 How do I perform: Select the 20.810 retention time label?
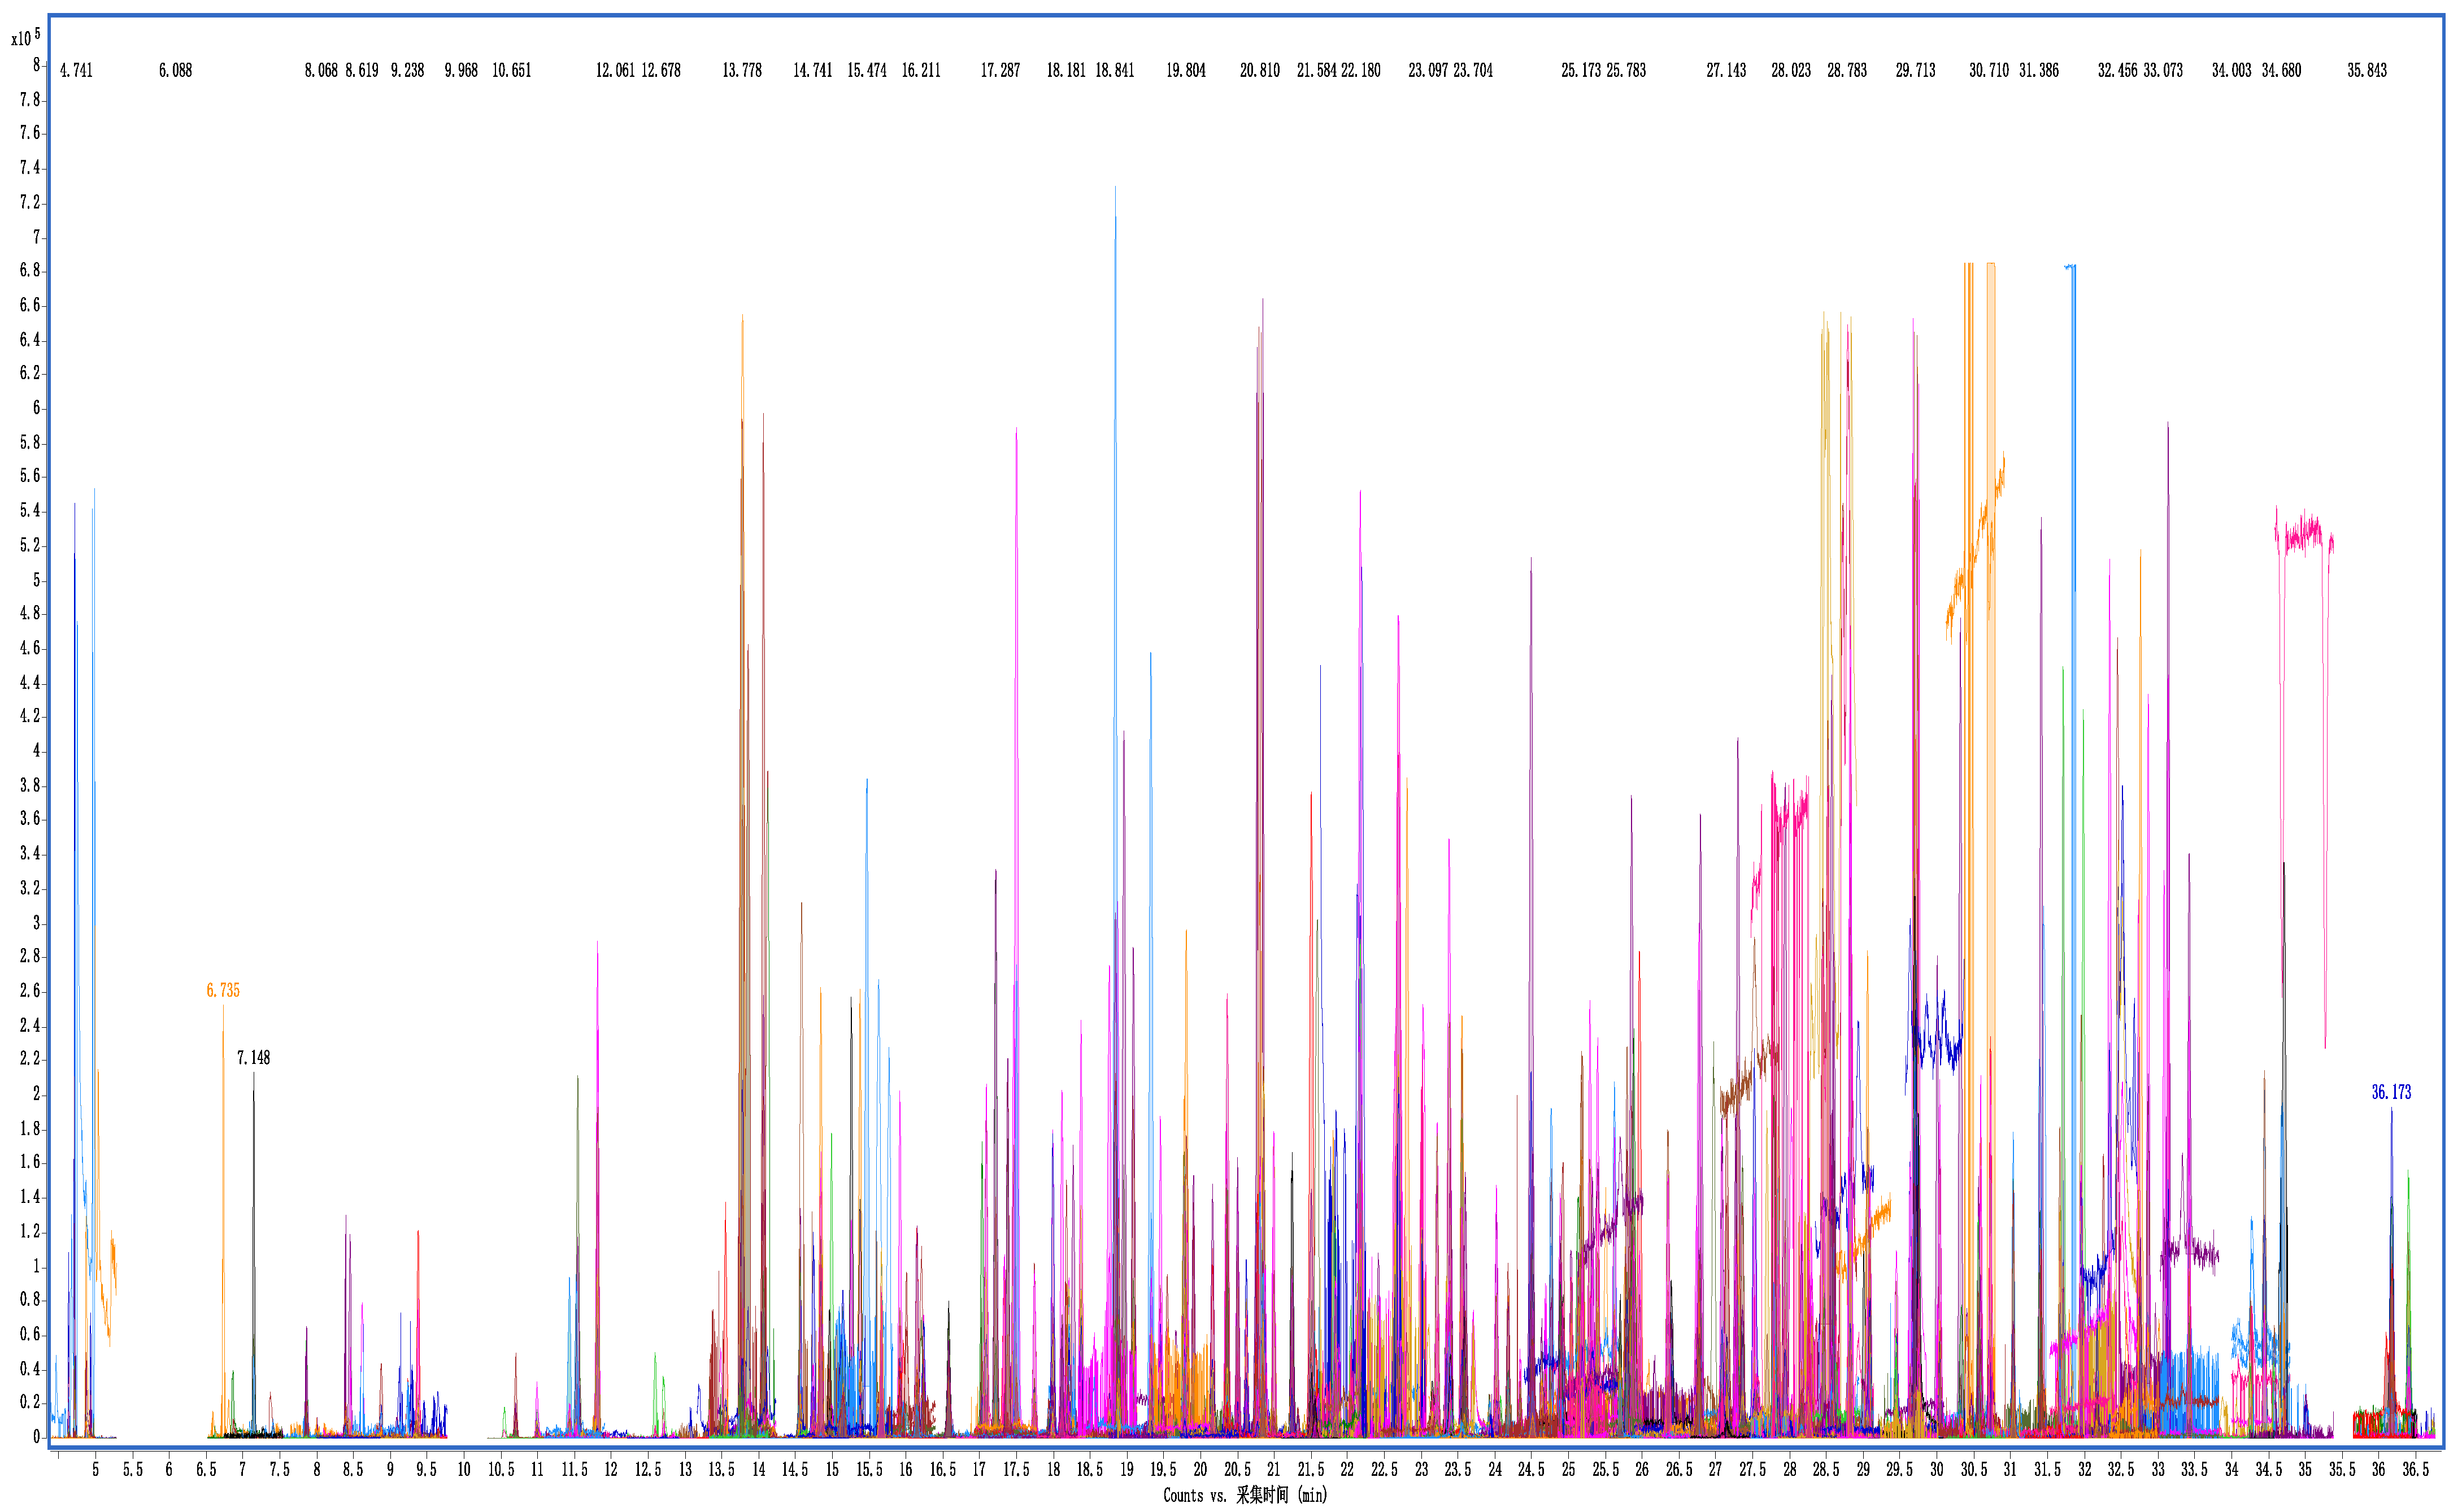pyautogui.click(x=1259, y=70)
